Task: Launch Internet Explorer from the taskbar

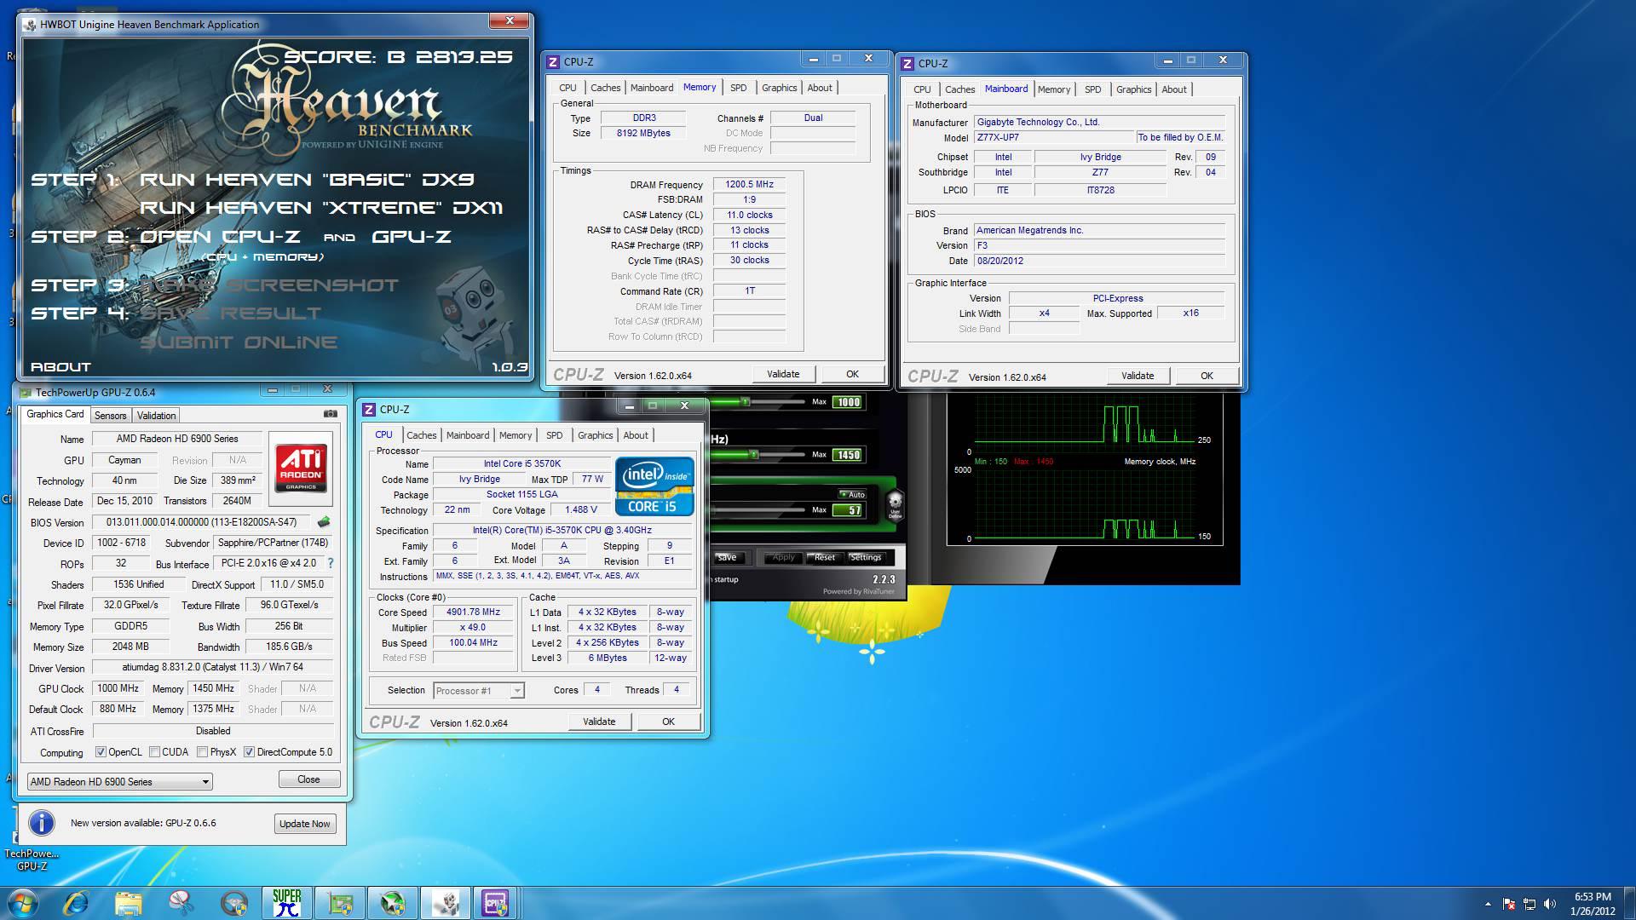Action: pyautogui.click(x=76, y=903)
